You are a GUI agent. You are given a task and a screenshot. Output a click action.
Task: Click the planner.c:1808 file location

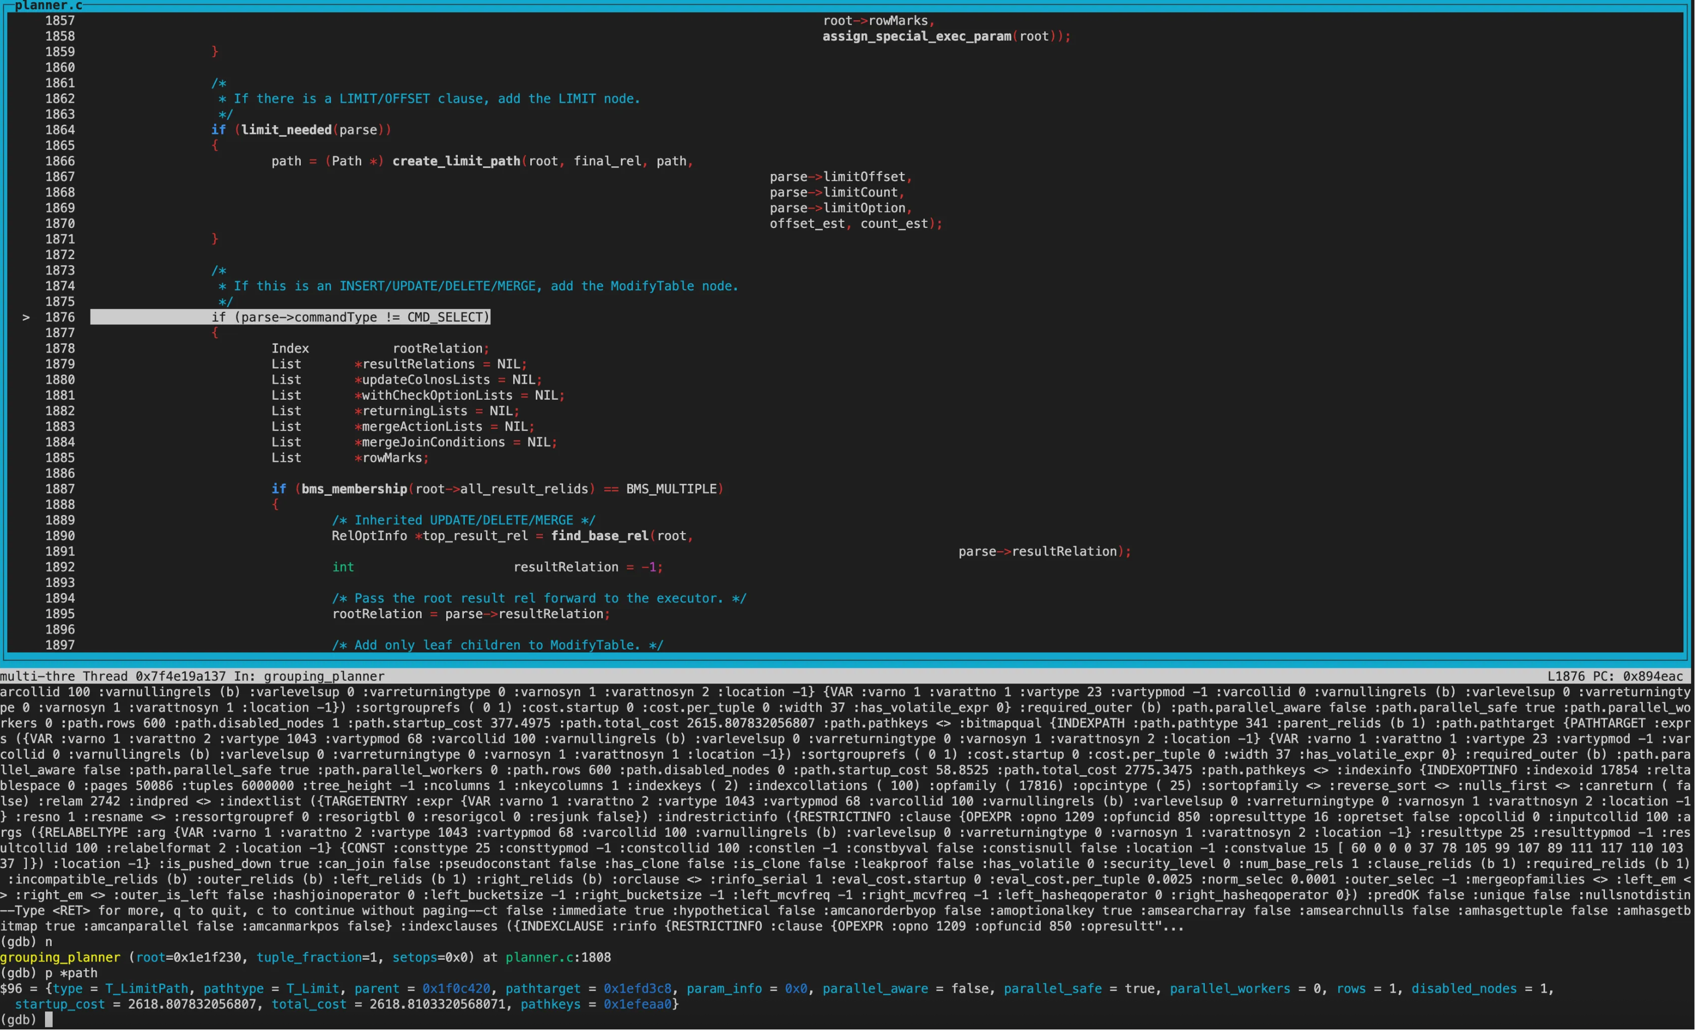pyautogui.click(x=558, y=958)
